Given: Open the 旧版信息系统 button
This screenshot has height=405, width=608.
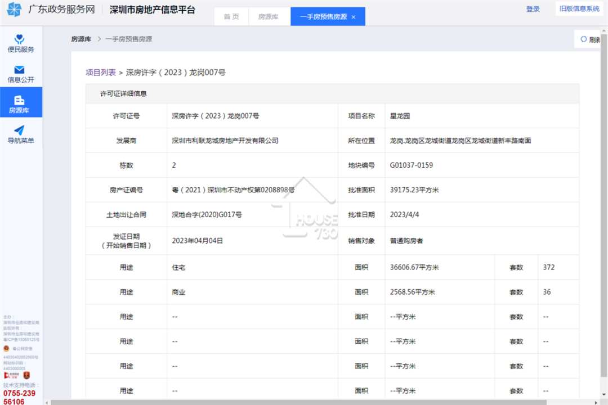Looking at the screenshot, I should point(579,9).
